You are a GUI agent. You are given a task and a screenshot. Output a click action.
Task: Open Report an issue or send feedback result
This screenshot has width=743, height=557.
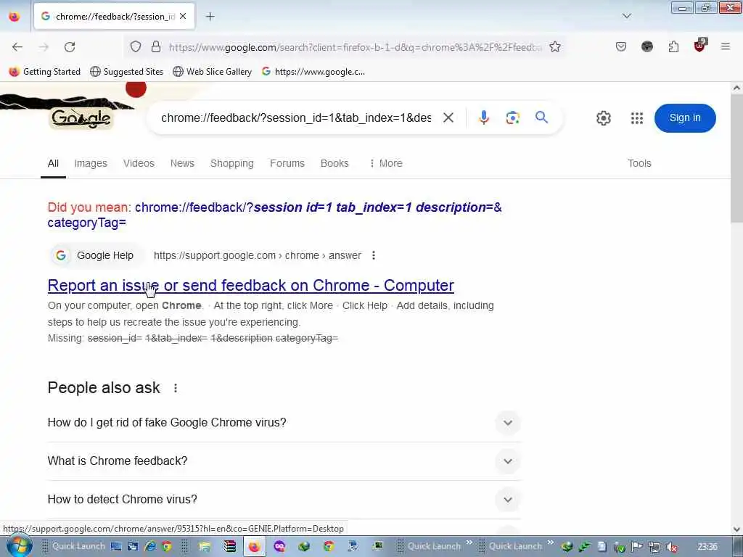pos(250,285)
